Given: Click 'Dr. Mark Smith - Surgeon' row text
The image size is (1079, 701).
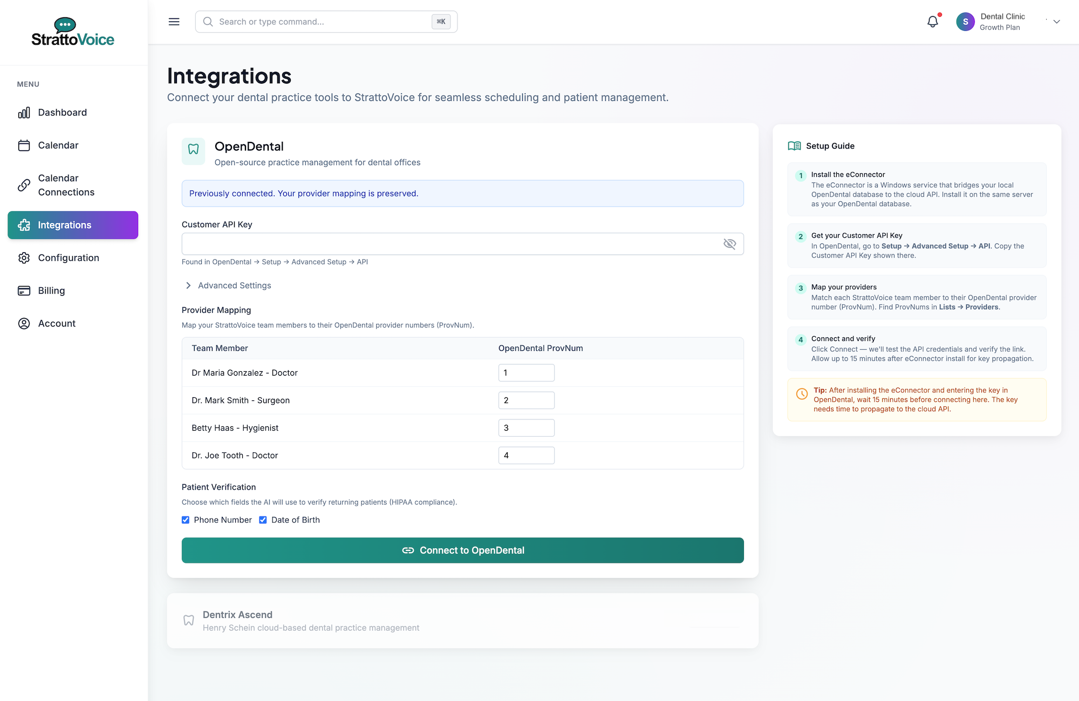Looking at the screenshot, I should click(241, 400).
